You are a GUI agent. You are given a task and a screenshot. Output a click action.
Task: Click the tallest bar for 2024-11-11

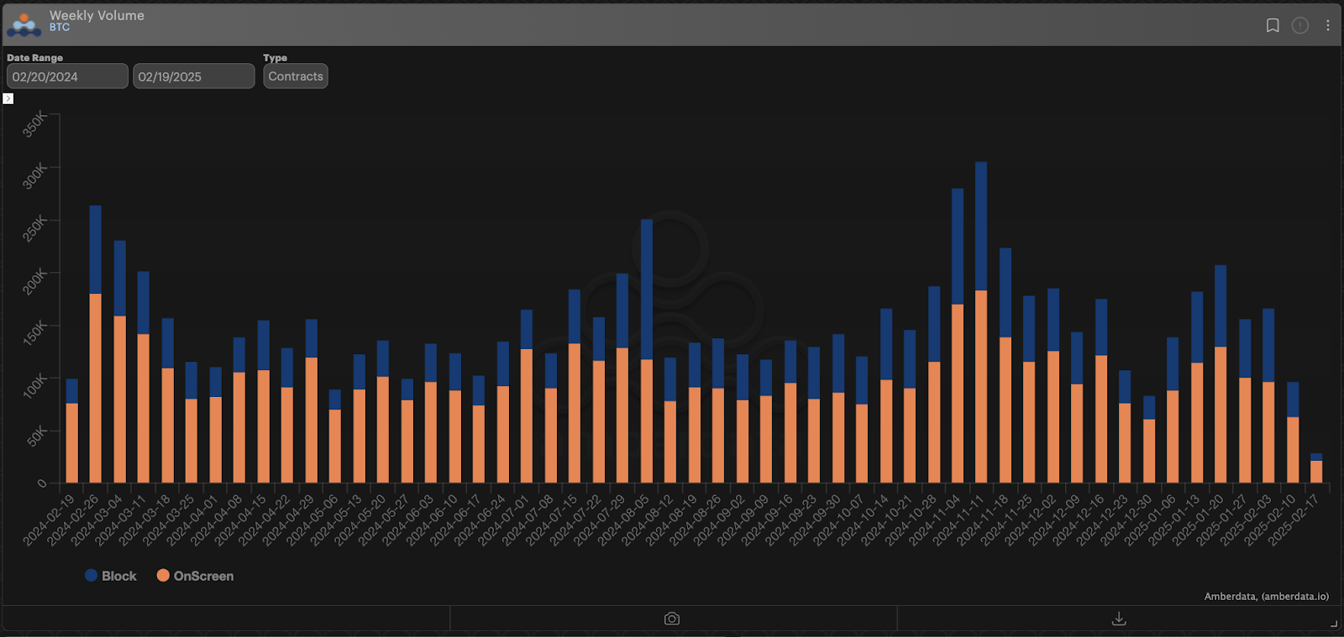(981, 336)
